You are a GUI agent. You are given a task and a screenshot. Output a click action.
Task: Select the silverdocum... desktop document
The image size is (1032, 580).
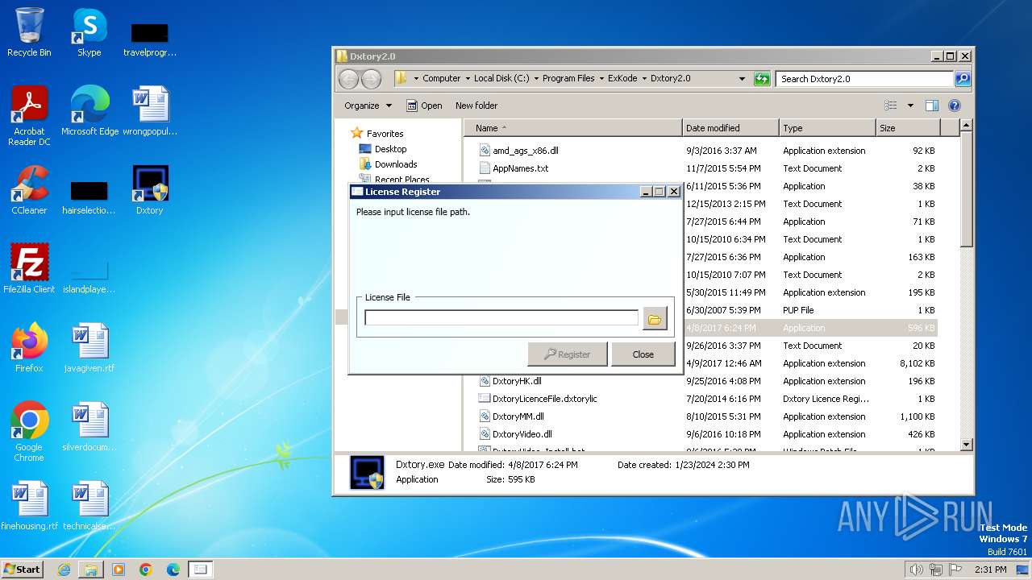[89, 427]
